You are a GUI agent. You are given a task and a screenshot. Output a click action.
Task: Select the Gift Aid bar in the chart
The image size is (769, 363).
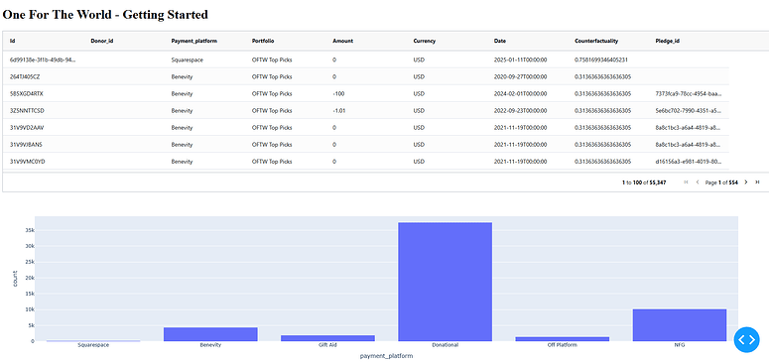pos(327,338)
